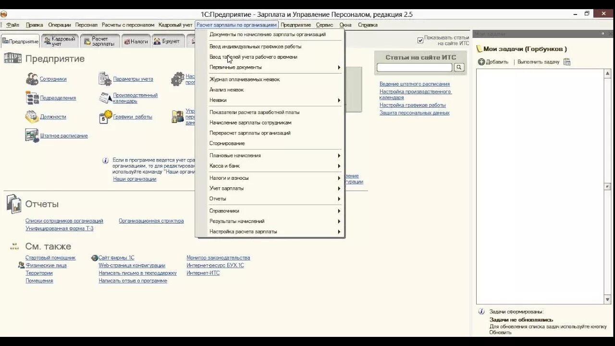Open the Окна menu
615x346 pixels.
pyautogui.click(x=345, y=25)
